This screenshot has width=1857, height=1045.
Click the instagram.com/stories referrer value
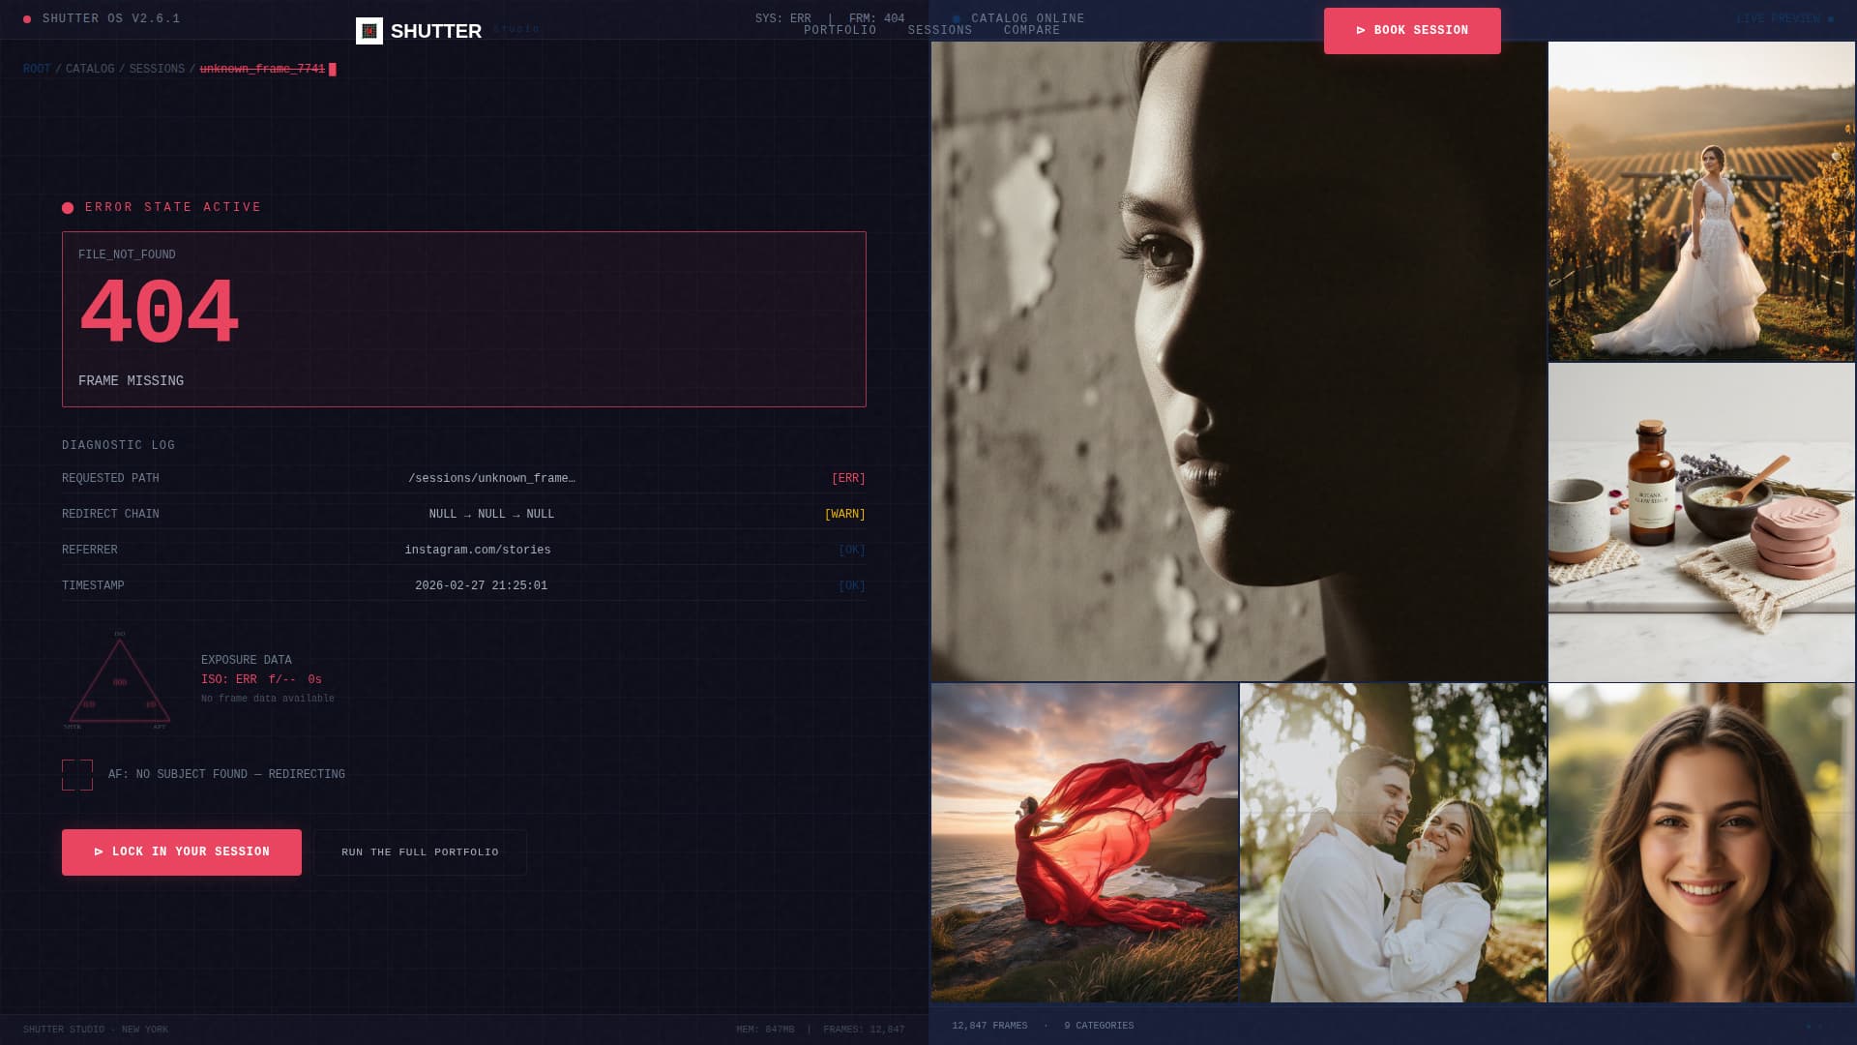(478, 551)
